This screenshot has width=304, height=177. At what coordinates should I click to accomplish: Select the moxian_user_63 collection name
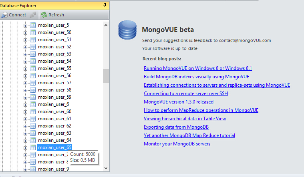[55, 133]
